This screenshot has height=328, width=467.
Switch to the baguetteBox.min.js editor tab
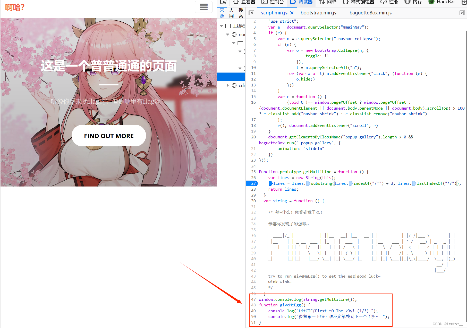tap(370, 13)
